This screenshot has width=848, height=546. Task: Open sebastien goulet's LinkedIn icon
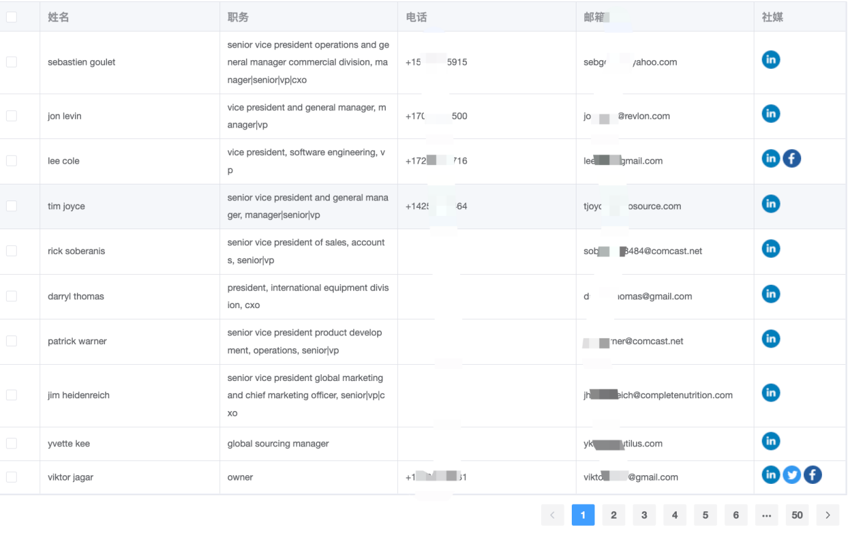[x=770, y=59]
